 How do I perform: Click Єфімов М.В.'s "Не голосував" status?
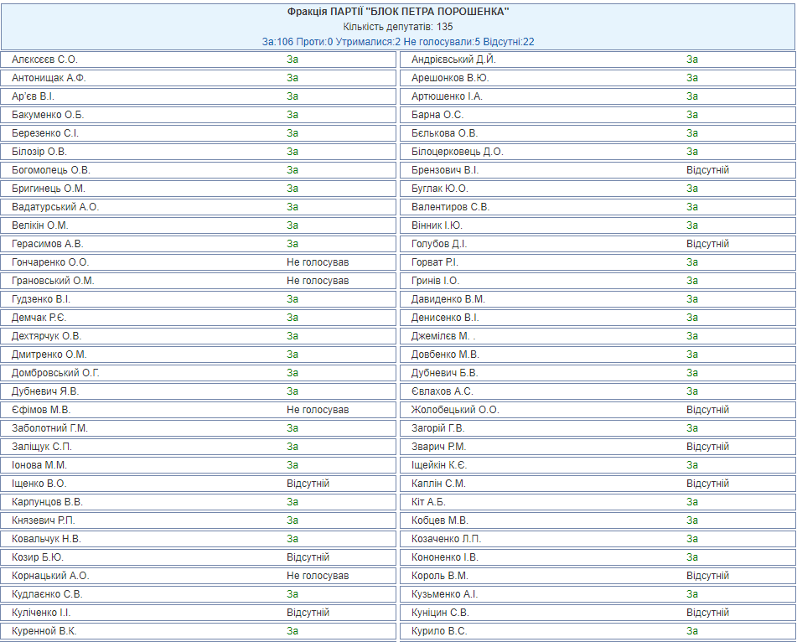point(318,410)
